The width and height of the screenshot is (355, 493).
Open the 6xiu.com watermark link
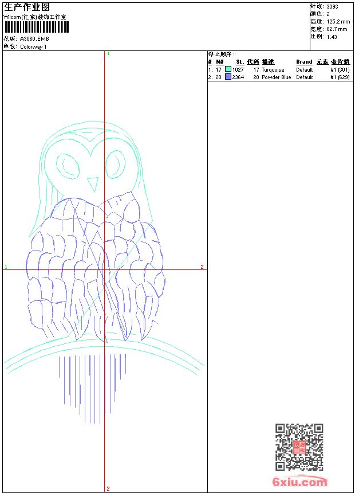[299, 482]
